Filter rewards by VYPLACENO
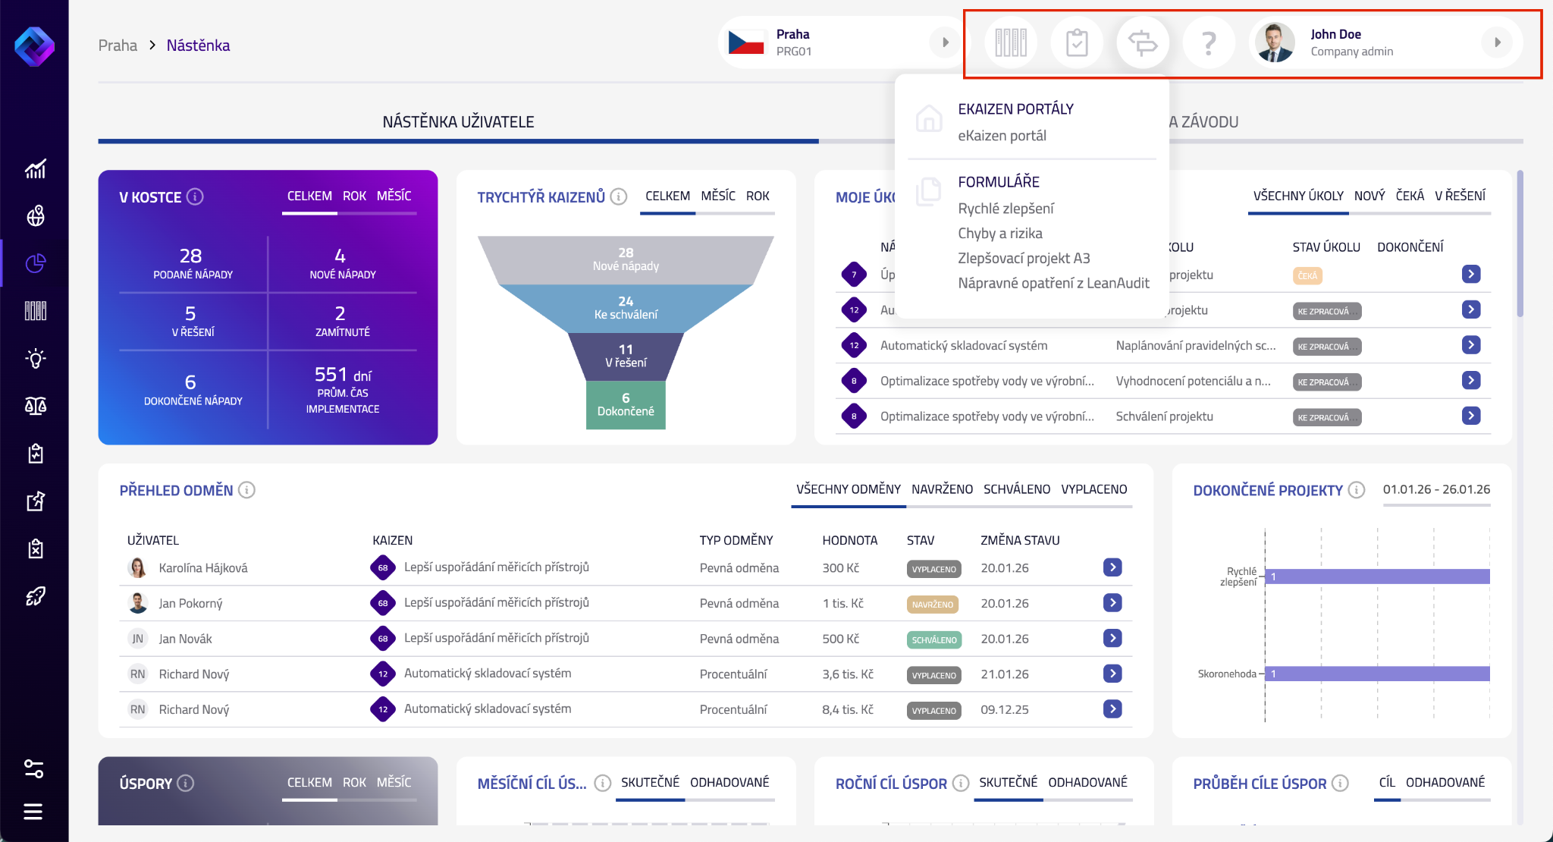Image resolution: width=1553 pixels, height=842 pixels. (x=1093, y=489)
